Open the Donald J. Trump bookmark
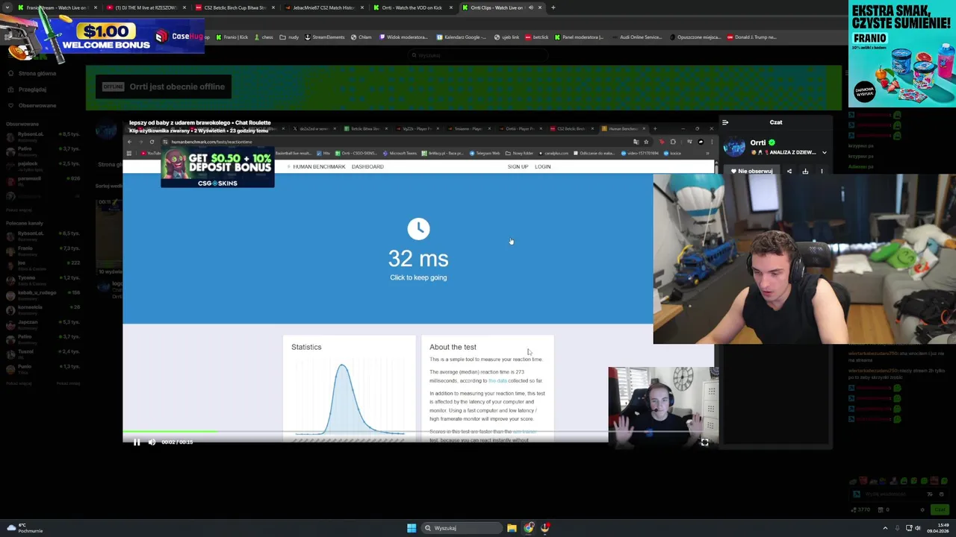This screenshot has height=537, width=956. coord(752,37)
